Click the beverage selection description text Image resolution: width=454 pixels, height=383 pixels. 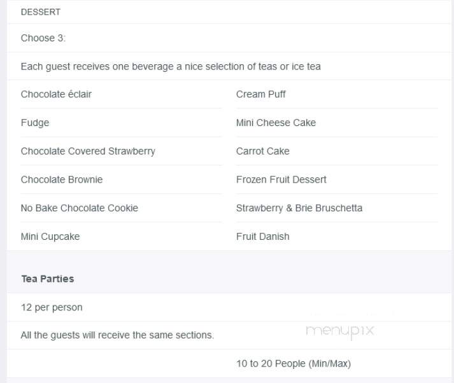click(x=171, y=67)
